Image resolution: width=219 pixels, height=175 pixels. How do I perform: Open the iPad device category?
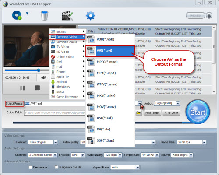point(67,62)
